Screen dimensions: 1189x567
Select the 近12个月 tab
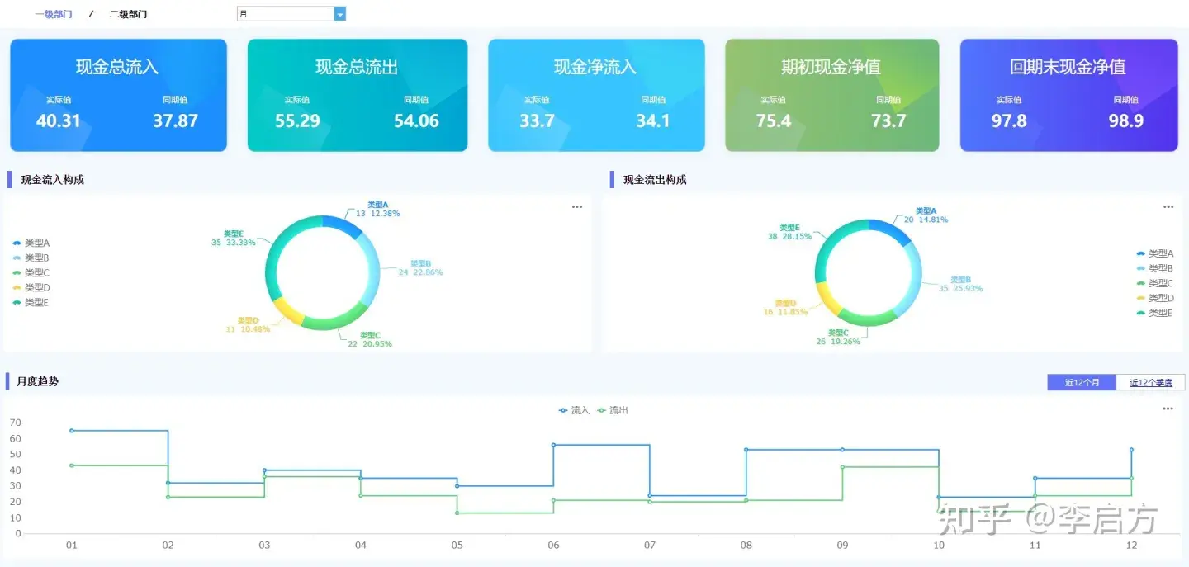click(1082, 382)
